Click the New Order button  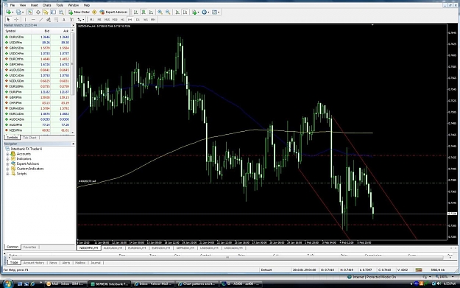click(79, 12)
